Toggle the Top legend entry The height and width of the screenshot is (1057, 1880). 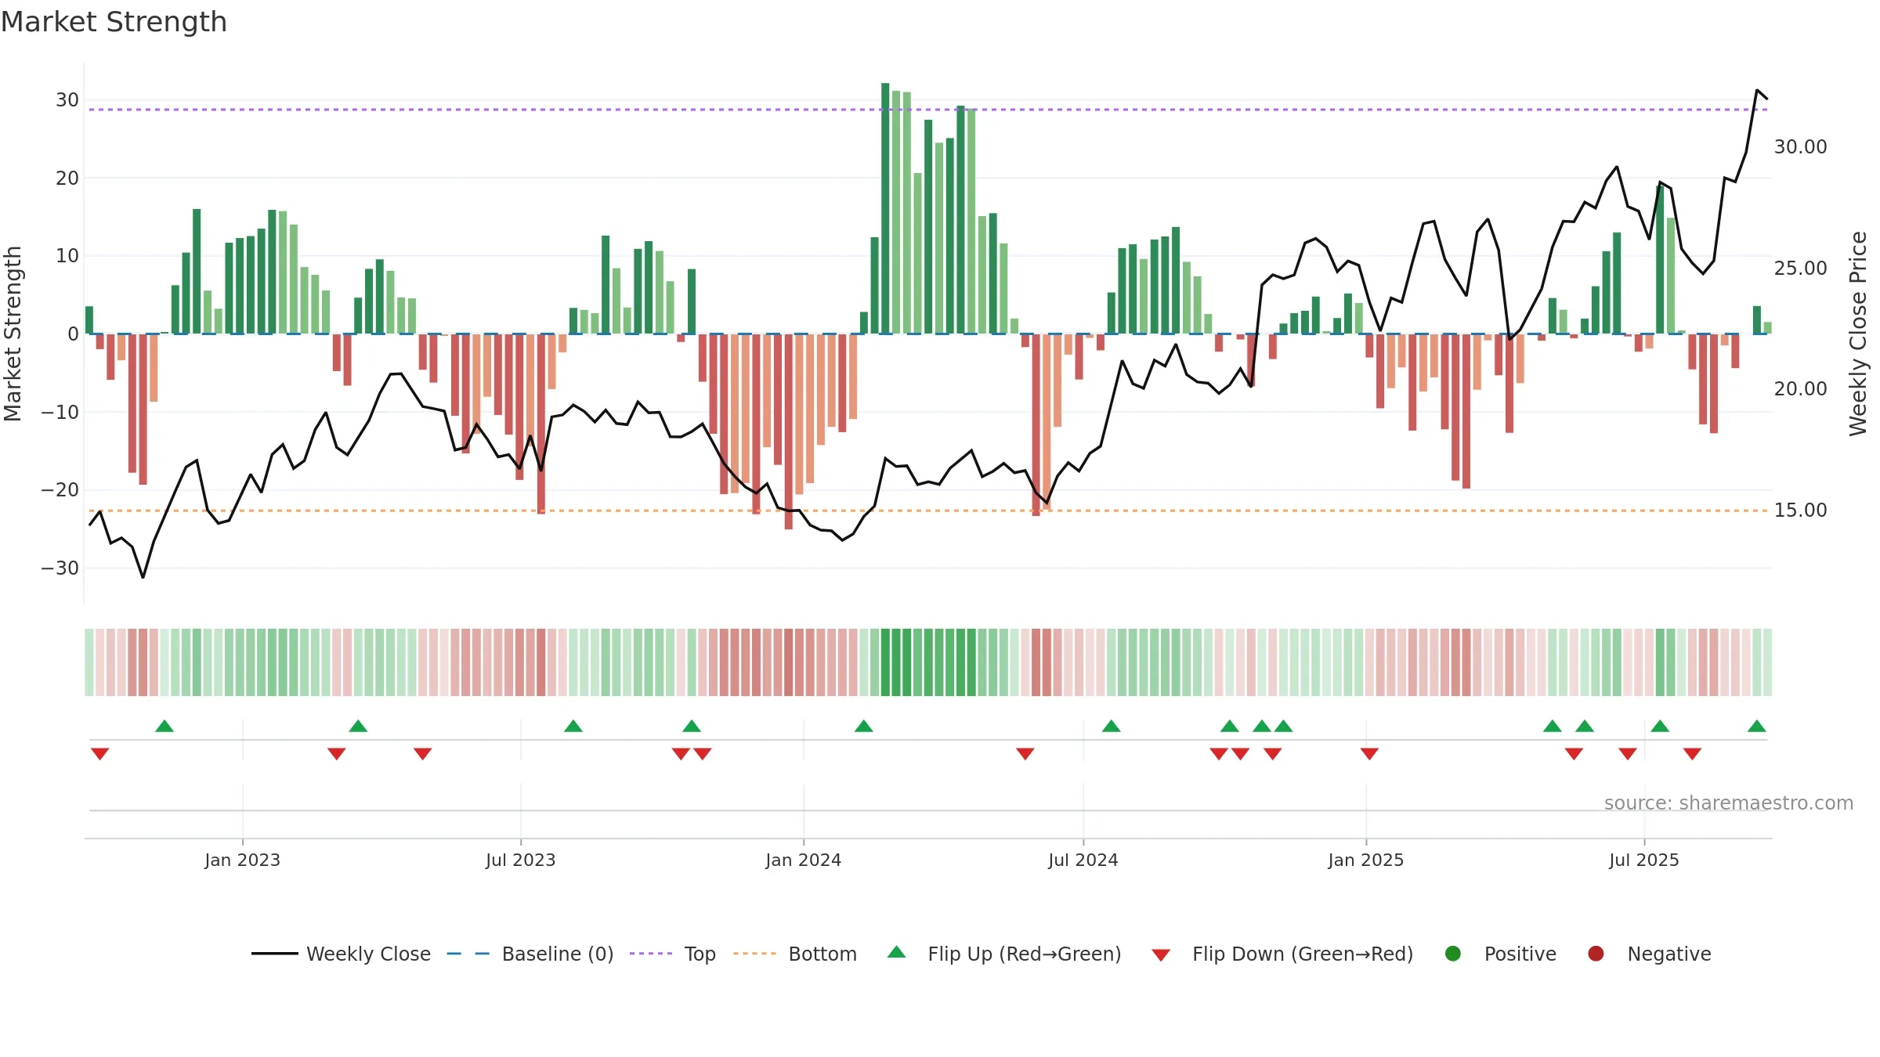pyautogui.click(x=673, y=954)
